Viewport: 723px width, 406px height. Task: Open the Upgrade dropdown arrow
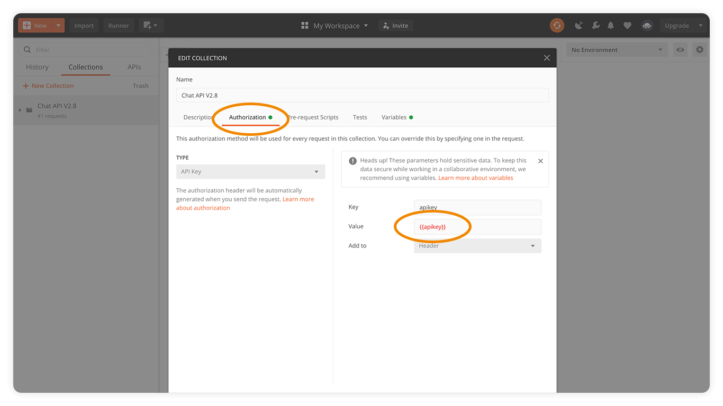pos(701,25)
